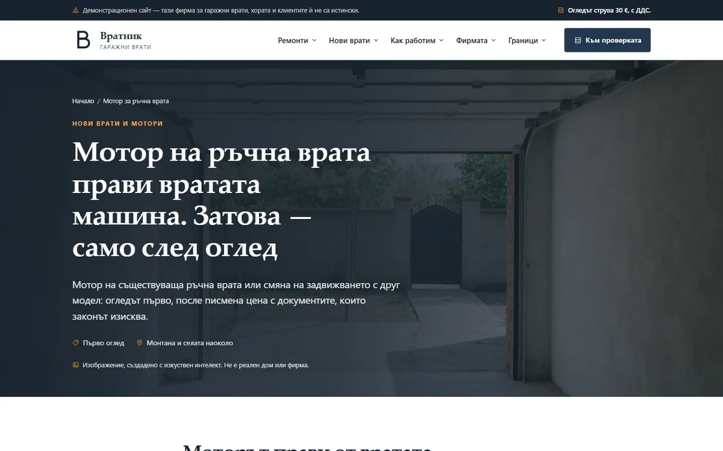Screen dimensions: 723x451
Task: Click the tag icon next to Първо оглед
Action: (75, 343)
